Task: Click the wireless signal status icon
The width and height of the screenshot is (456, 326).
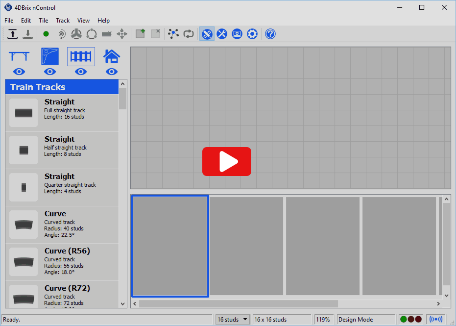Action: click(x=435, y=319)
